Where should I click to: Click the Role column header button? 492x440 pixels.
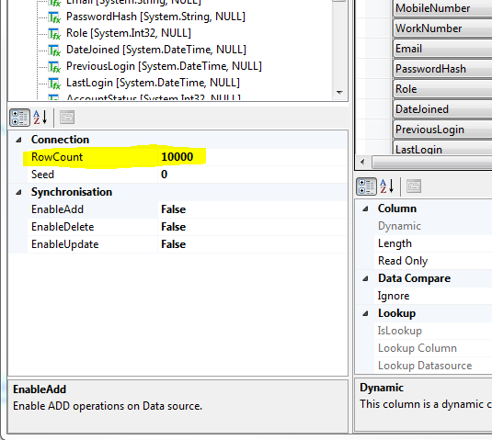click(x=442, y=89)
